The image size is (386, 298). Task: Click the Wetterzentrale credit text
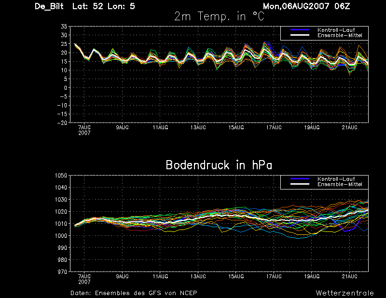pyautogui.click(x=345, y=293)
